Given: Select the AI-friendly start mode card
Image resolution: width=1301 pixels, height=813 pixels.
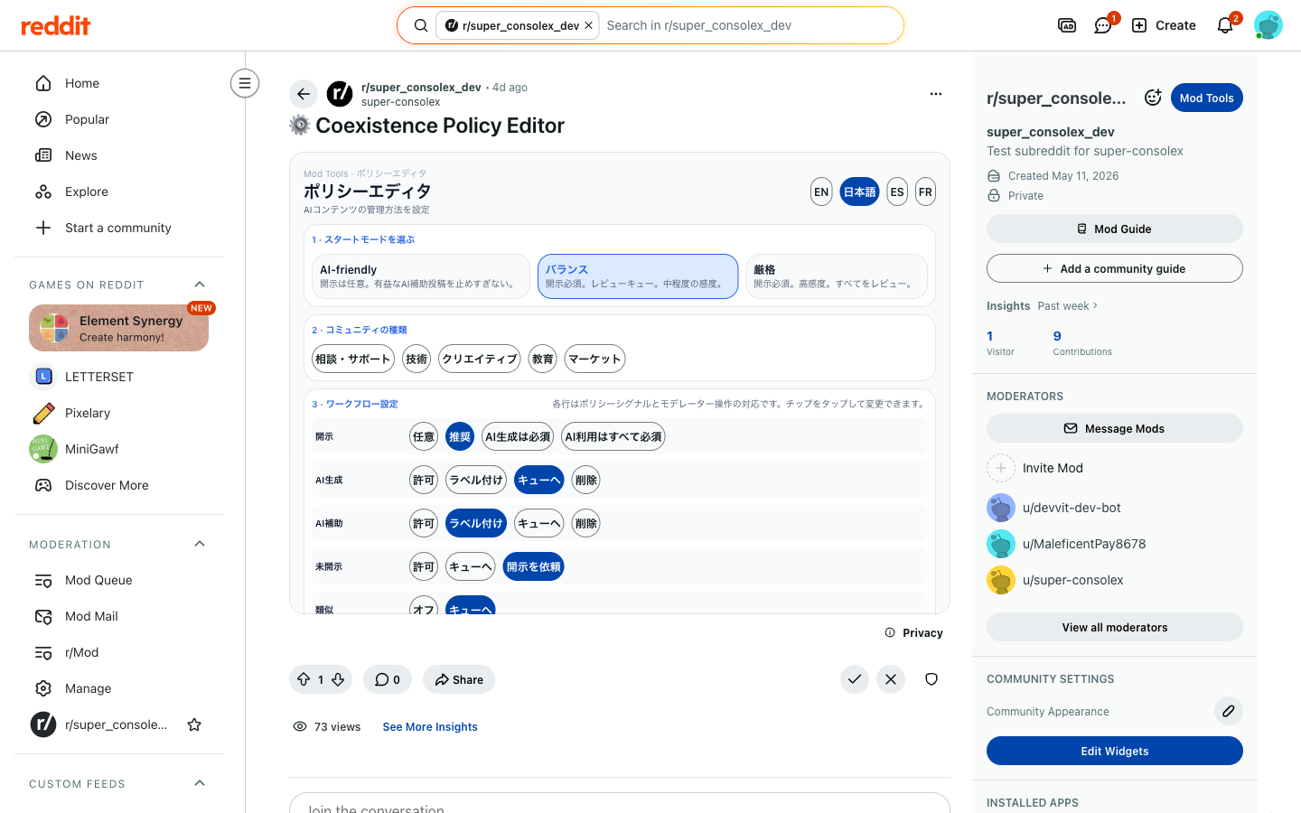Looking at the screenshot, I should [x=421, y=276].
